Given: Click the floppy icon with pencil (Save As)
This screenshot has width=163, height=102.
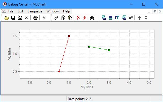Looking at the screenshot, I should pyautogui.click(x=20, y=18).
